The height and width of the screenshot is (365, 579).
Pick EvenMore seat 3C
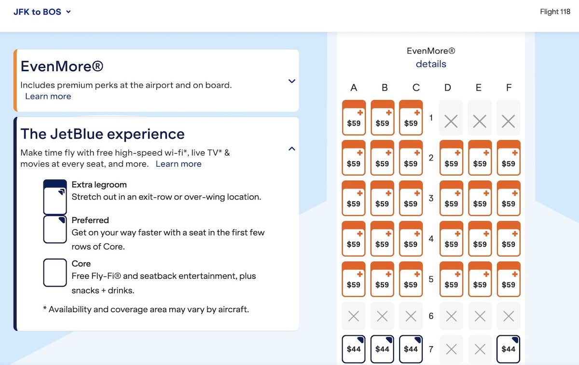point(411,198)
